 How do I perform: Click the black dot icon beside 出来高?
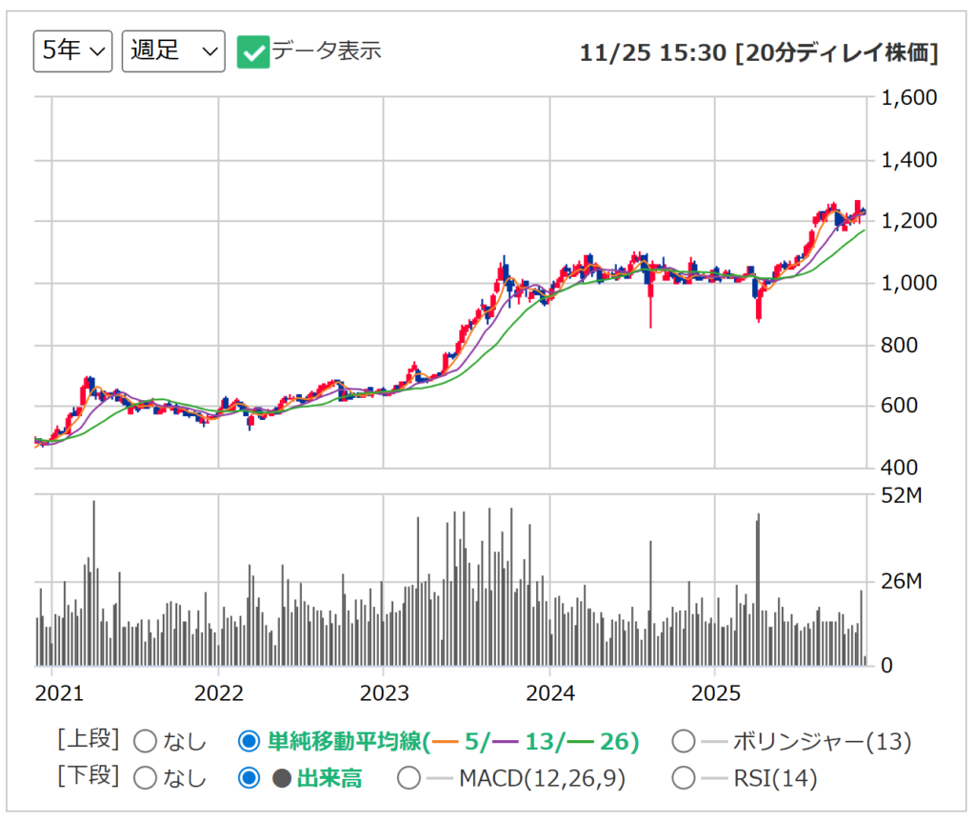click(x=281, y=778)
